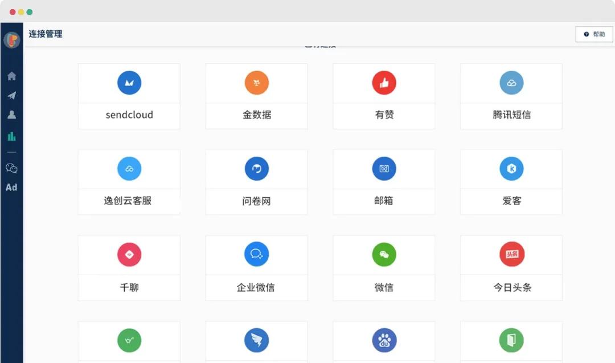Select the green door icon in bottom row
The image size is (615, 363).
tap(511, 340)
